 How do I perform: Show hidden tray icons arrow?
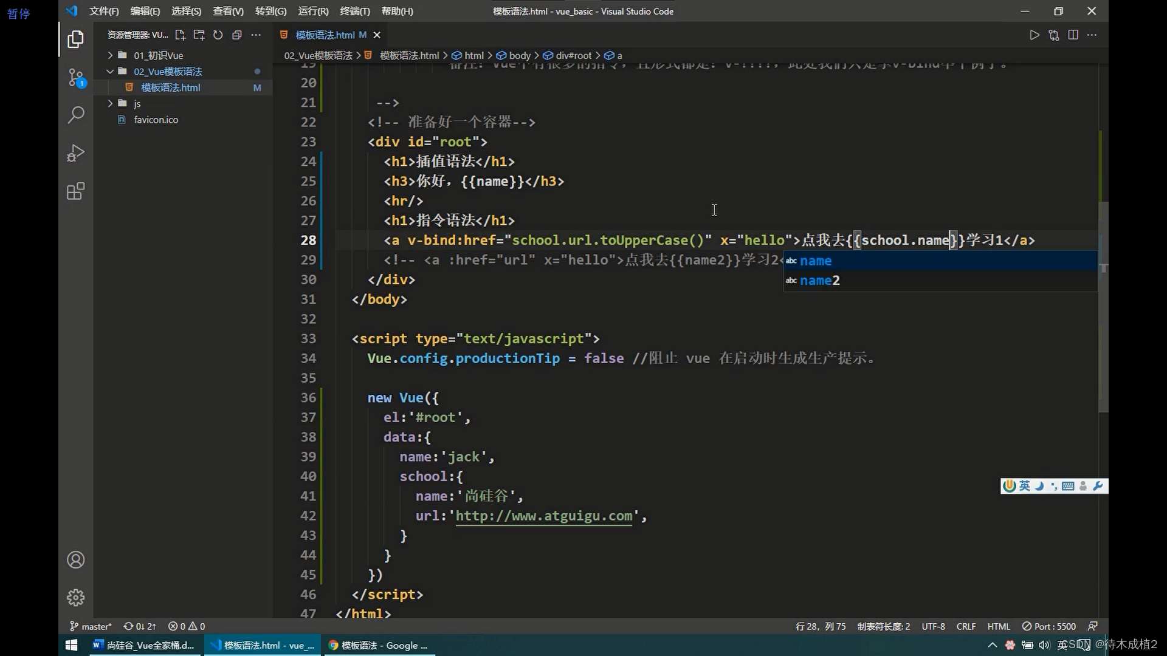click(993, 645)
